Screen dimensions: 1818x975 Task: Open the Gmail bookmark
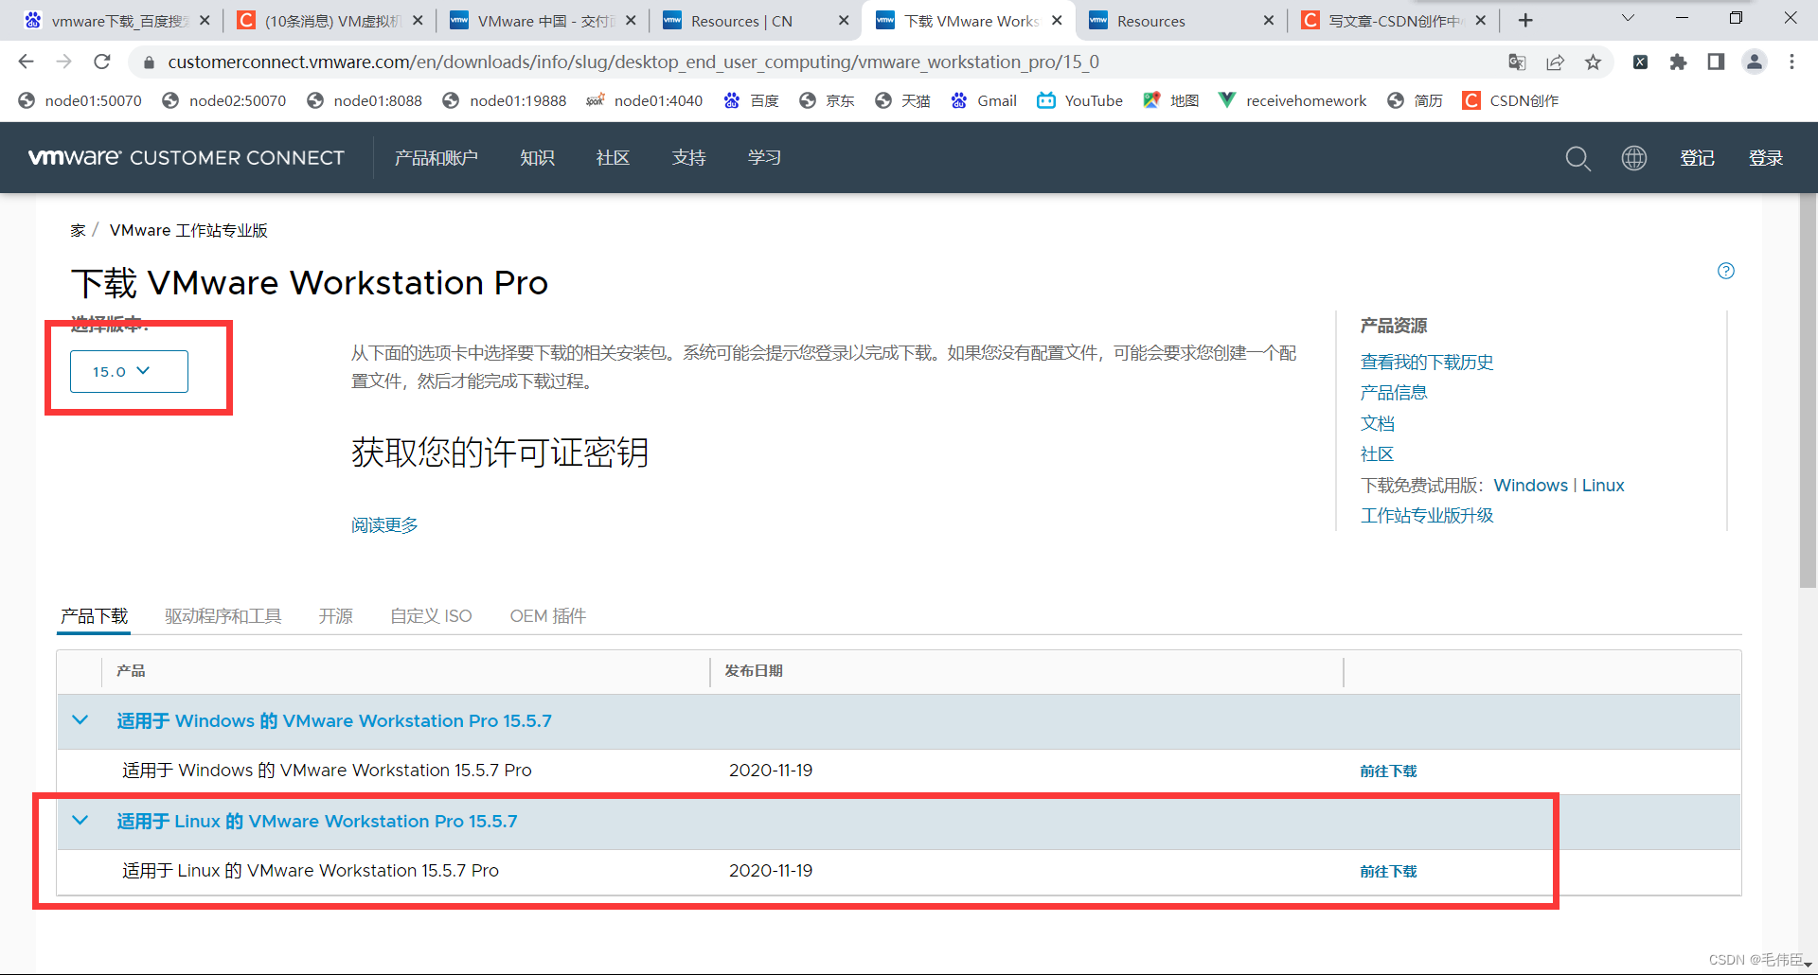click(x=984, y=100)
